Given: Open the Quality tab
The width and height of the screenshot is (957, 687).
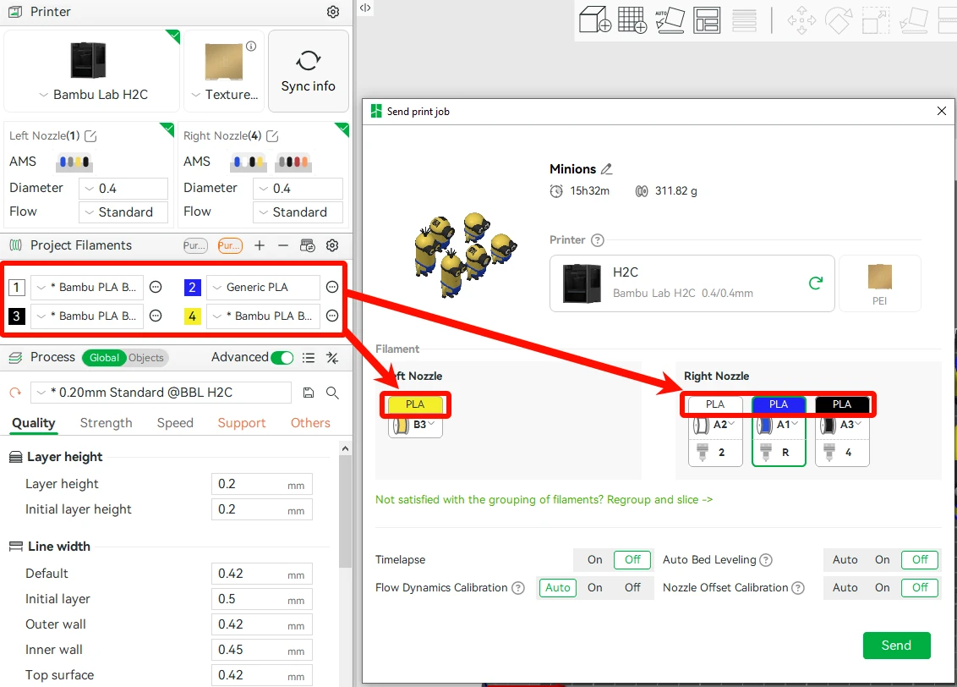Looking at the screenshot, I should pyautogui.click(x=34, y=423).
